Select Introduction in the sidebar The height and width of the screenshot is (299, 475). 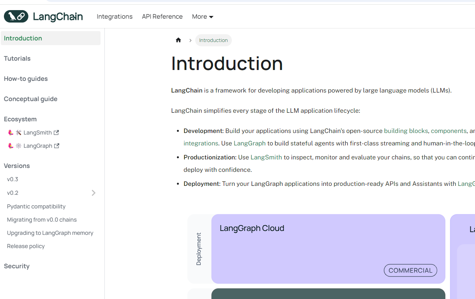coord(51,38)
